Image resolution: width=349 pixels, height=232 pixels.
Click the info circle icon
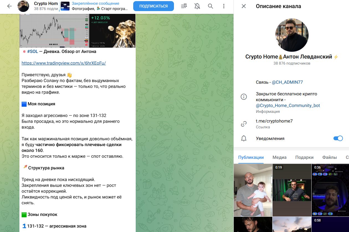pos(244,97)
